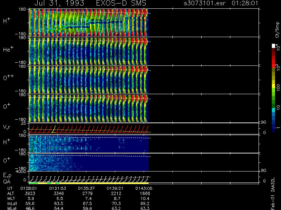The width and height of the screenshot is (281, 210).
Task: Click the '01:28:01' time in the header
Action: click(245, 3)
